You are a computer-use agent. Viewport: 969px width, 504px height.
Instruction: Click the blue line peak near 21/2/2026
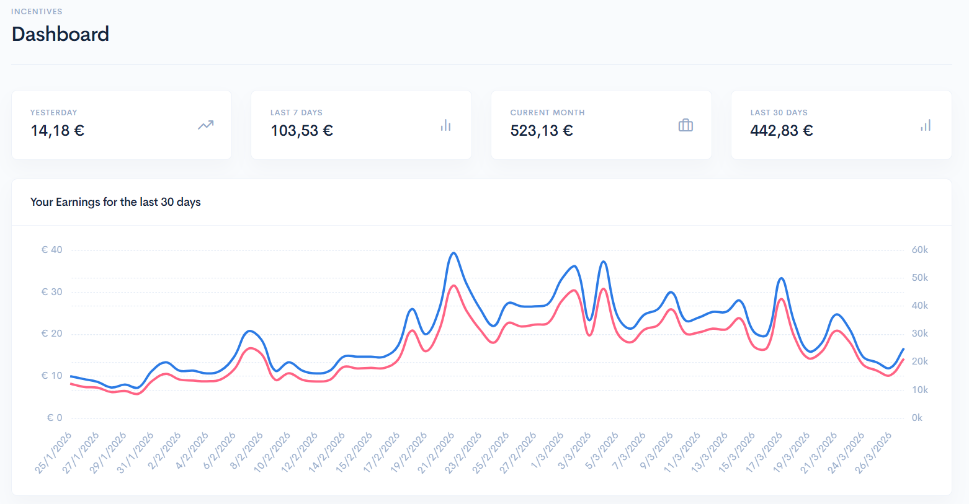pyautogui.click(x=453, y=253)
